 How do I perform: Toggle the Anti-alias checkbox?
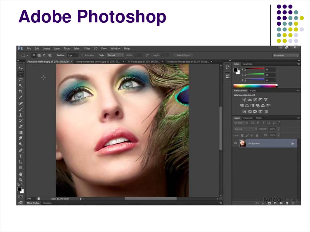coord(82,55)
